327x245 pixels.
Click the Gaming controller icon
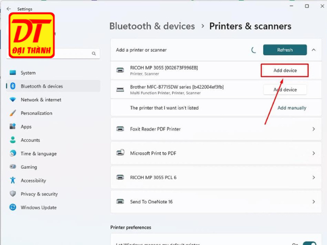click(13, 167)
